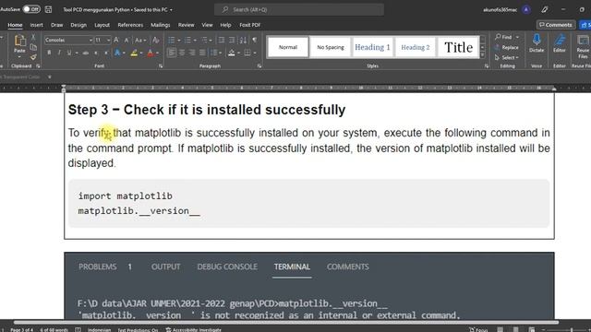This screenshot has width=591, height=332.
Task: Click the Line and Paragraph Spacing icon
Action: (x=214, y=53)
